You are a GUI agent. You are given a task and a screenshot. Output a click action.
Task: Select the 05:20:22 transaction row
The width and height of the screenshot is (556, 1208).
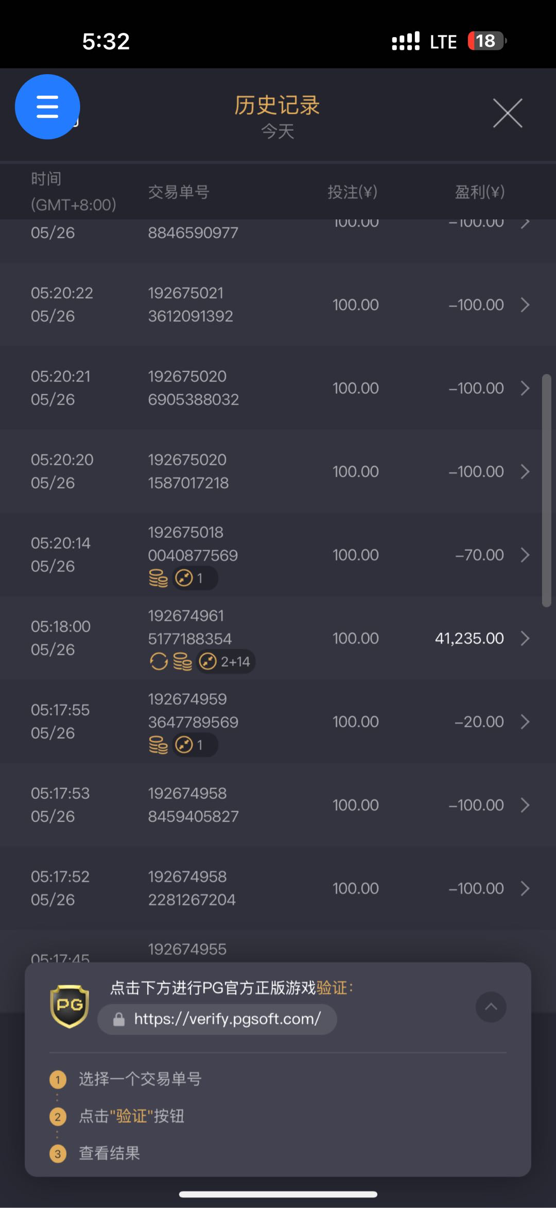(x=278, y=305)
